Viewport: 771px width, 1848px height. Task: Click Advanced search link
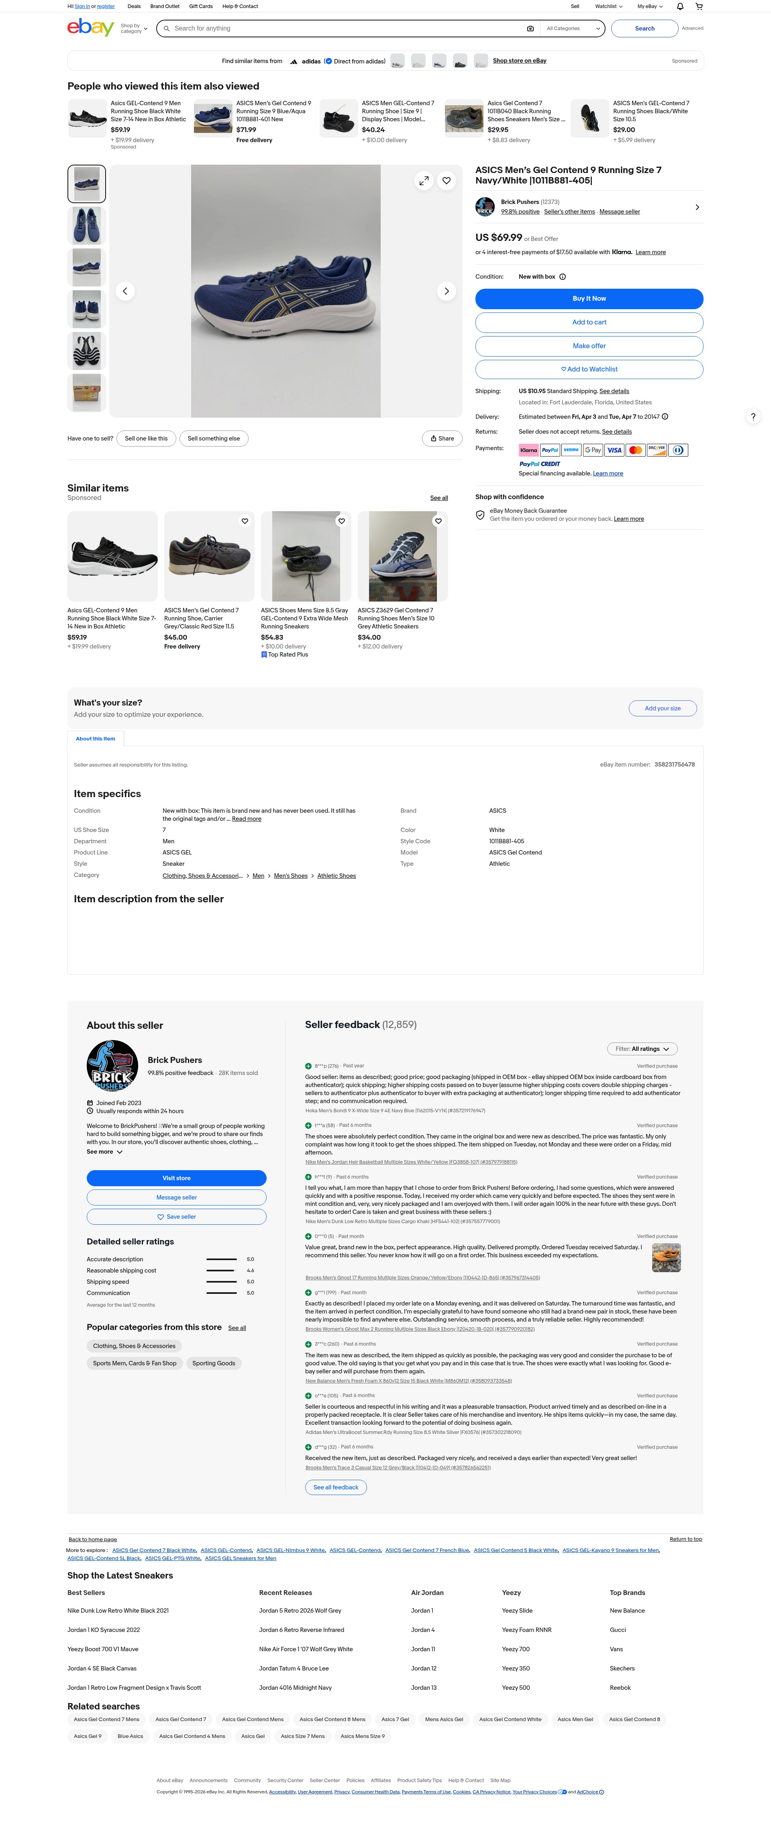(x=692, y=29)
